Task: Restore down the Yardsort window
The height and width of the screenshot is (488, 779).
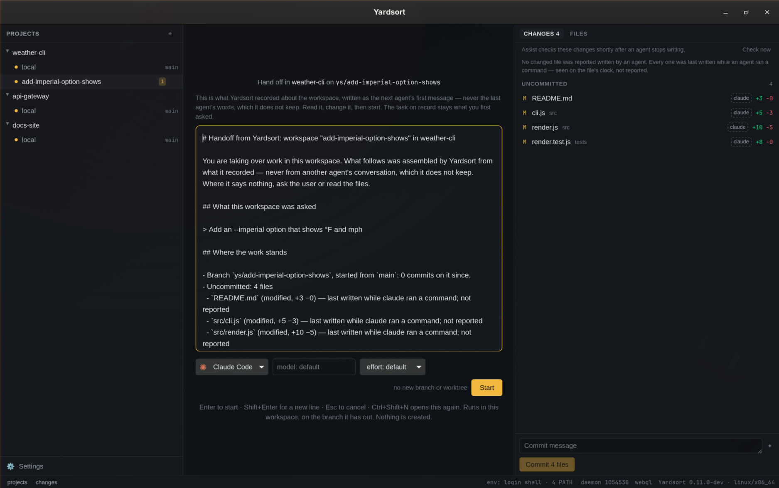Action: tap(746, 12)
